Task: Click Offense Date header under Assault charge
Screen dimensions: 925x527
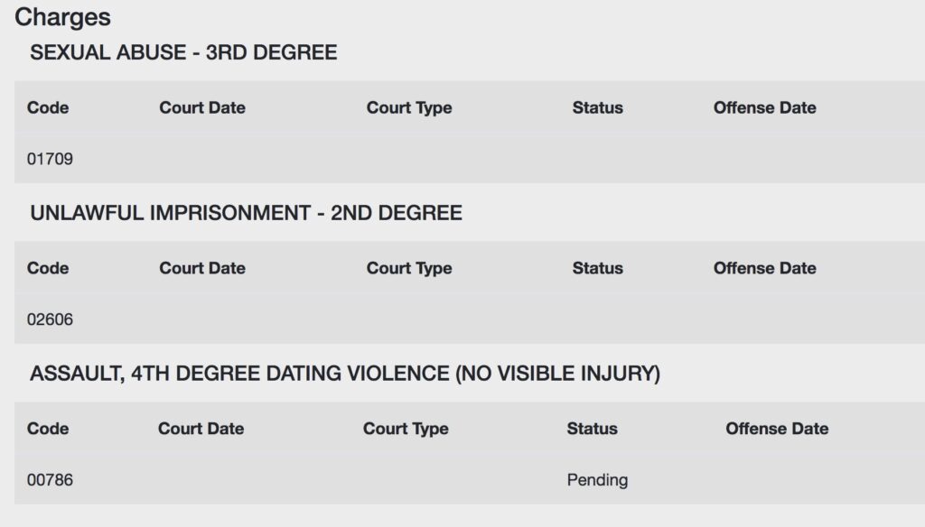Action: click(x=778, y=429)
